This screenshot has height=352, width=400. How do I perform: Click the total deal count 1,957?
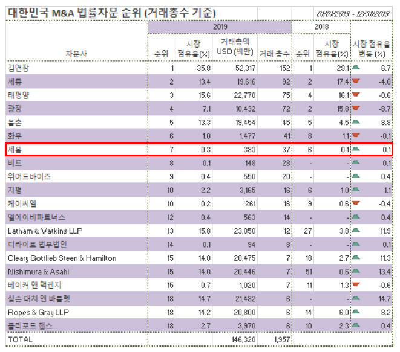click(x=281, y=339)
